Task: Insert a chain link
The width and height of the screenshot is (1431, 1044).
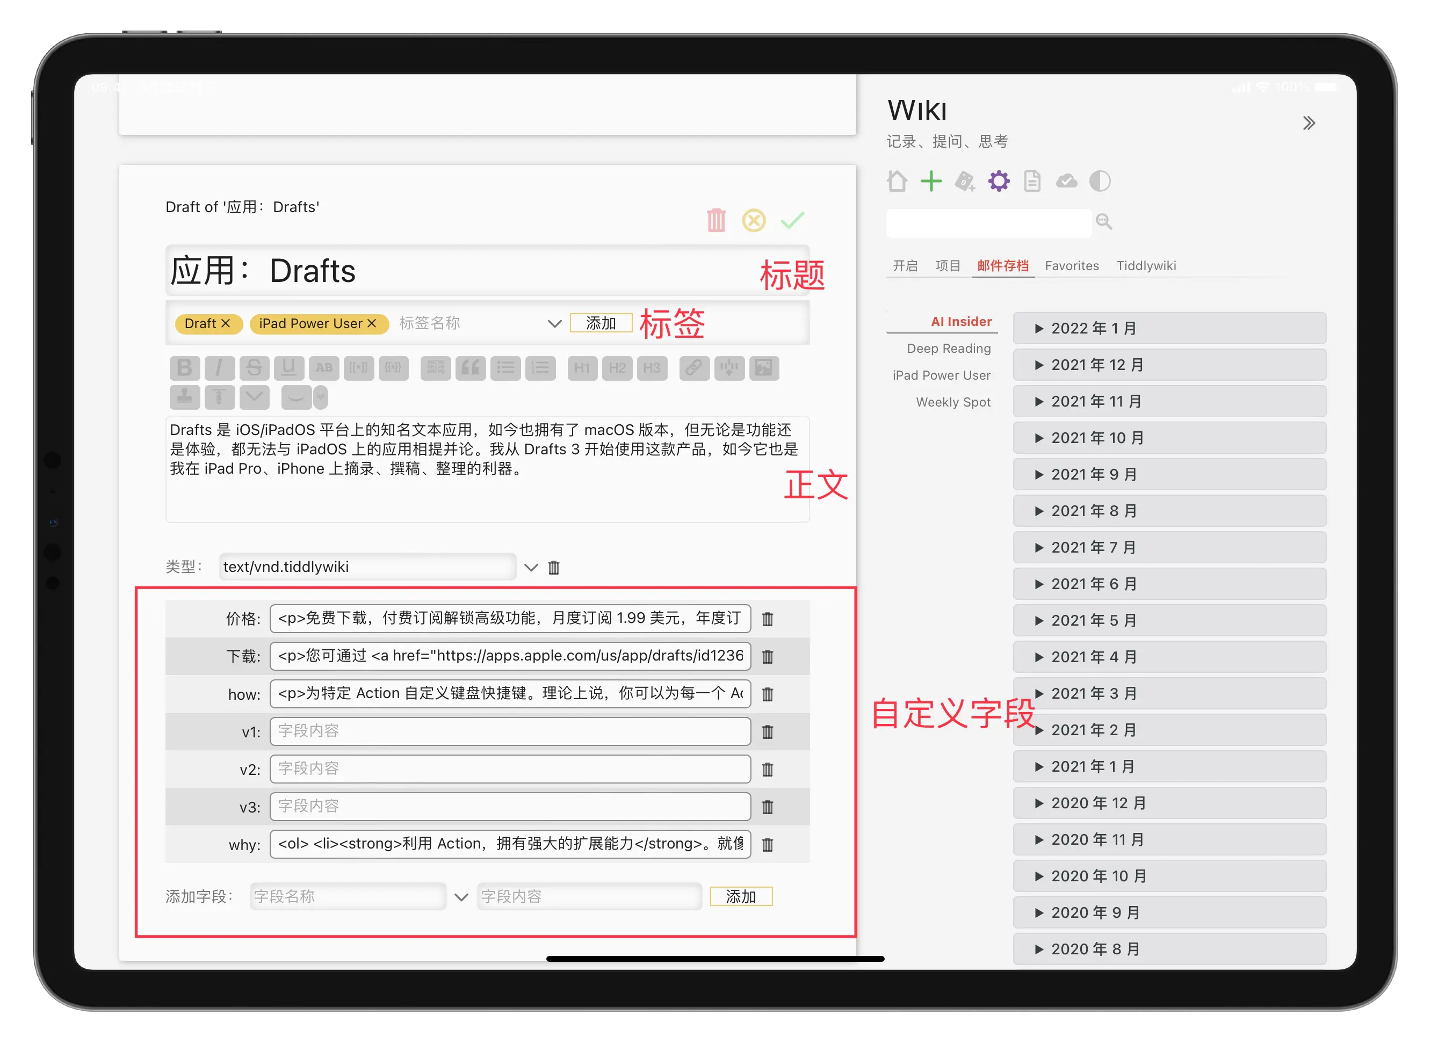Action: (694, 367)
